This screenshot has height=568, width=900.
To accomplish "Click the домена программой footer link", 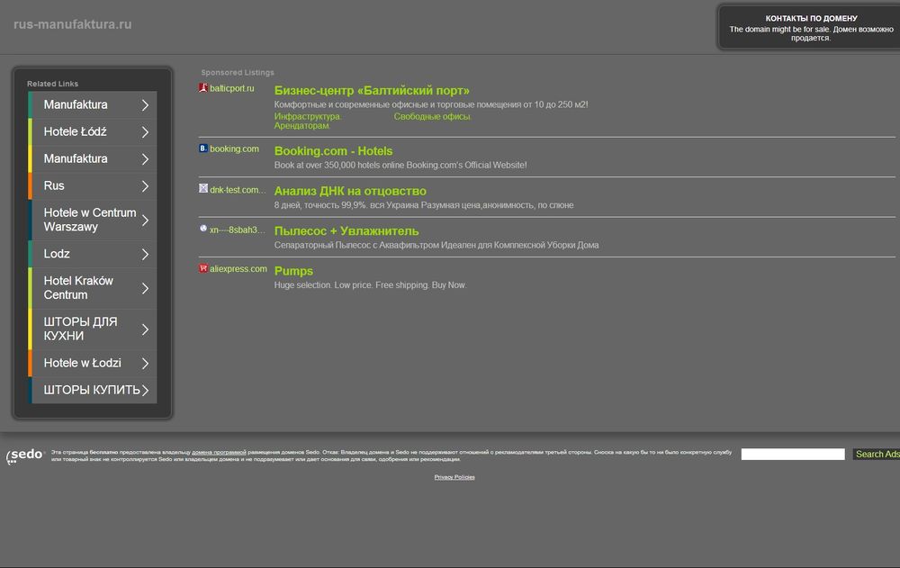I will point(219,452).
